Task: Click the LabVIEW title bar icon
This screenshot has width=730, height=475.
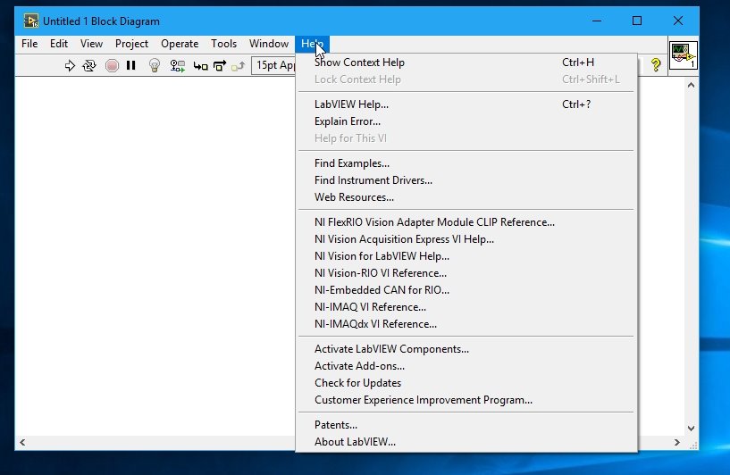Action: click(x=31, y=21)
